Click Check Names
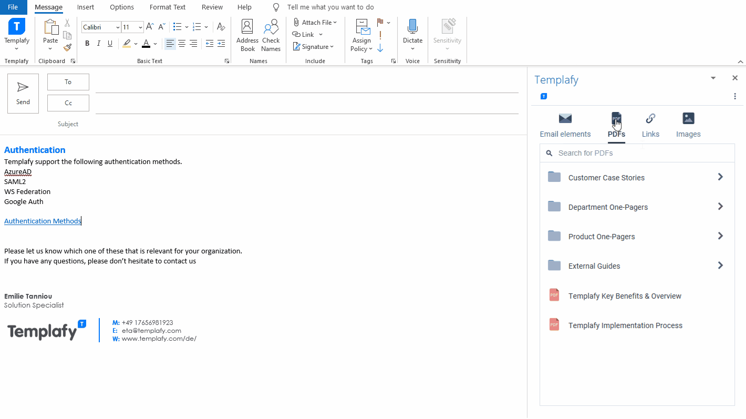This screenshot has height=419, width=746. point(271,35)
